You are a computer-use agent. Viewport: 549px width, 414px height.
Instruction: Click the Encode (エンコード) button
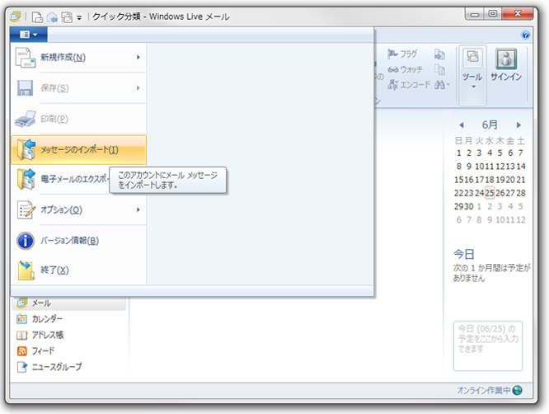(409, 84)
